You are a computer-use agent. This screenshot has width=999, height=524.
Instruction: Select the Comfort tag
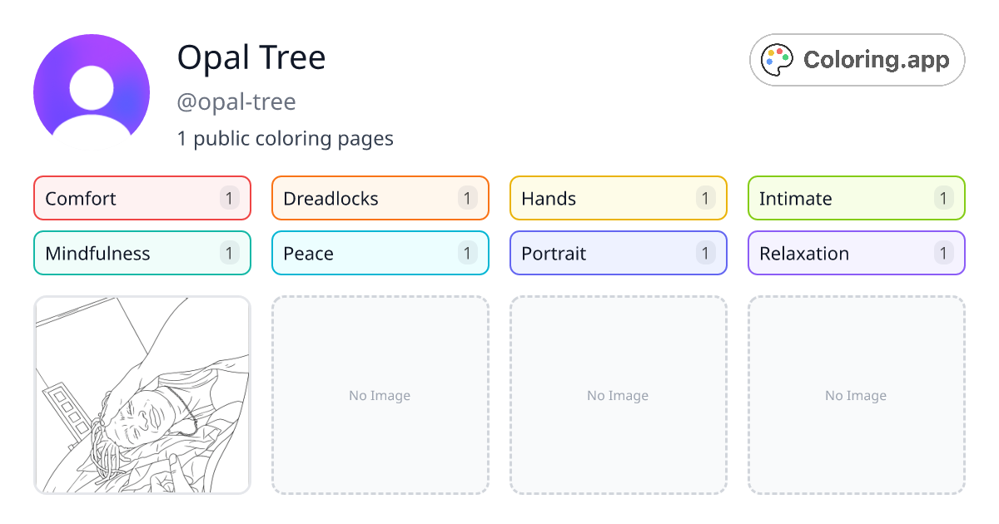pyautogui.click(x=142, y=198)
